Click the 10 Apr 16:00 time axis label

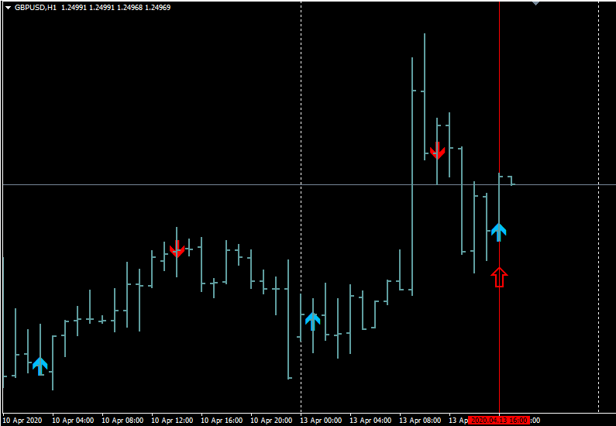tap(222, 420)
